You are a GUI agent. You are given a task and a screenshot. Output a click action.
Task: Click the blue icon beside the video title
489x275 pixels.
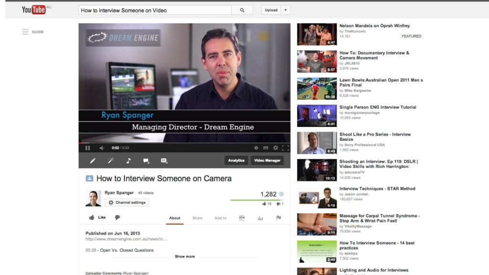point(89,179)
